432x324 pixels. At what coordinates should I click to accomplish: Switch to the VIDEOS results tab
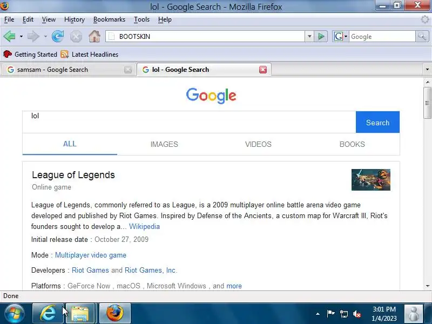click(258, 144)
